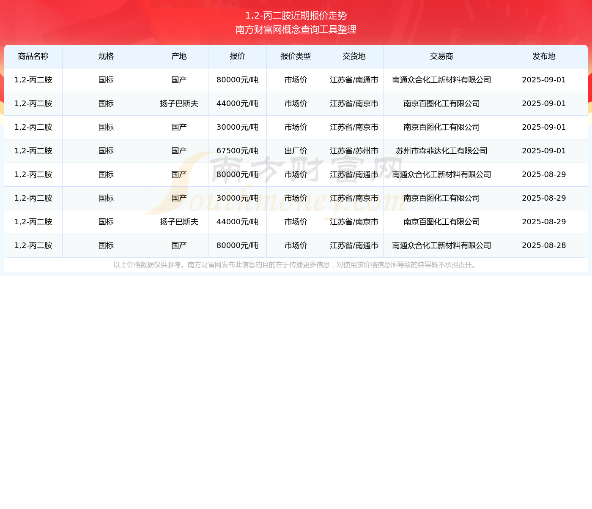592x509 pixels.
Task: Click the 报价 column header
Action: [238, 57]
